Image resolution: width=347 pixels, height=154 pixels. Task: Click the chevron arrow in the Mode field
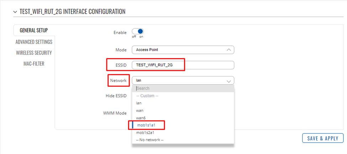pos(229,50)
